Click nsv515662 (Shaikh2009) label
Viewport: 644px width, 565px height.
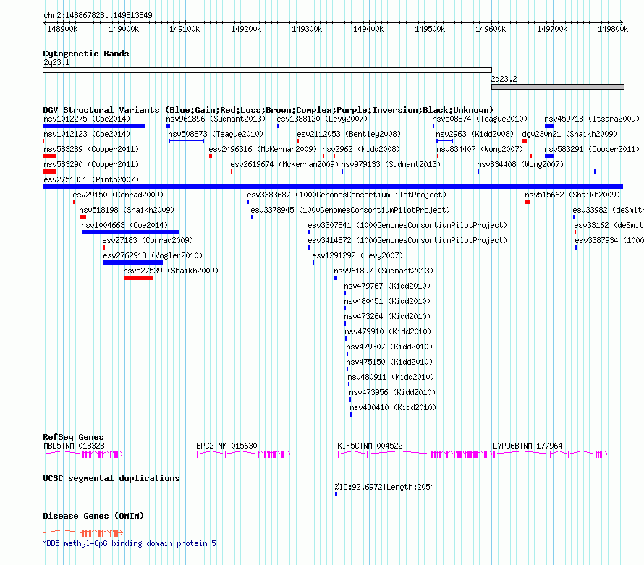[572, 195]
